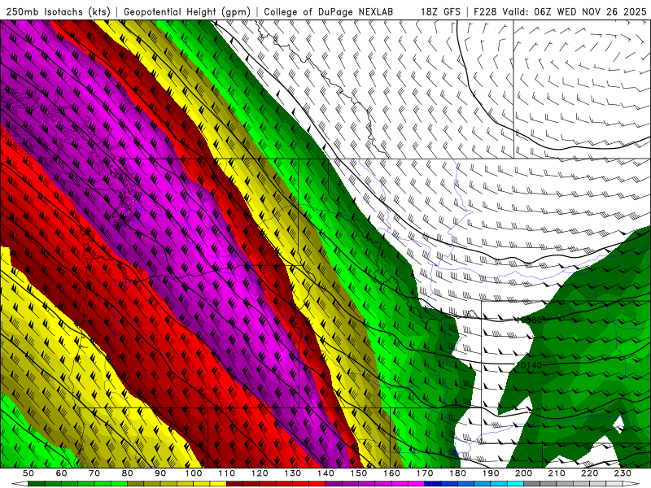Image resolution: width=651 pixels, height=488 pixels.
Task: Click the 180 value on the color scale
Action: click(x=458, y=473)
